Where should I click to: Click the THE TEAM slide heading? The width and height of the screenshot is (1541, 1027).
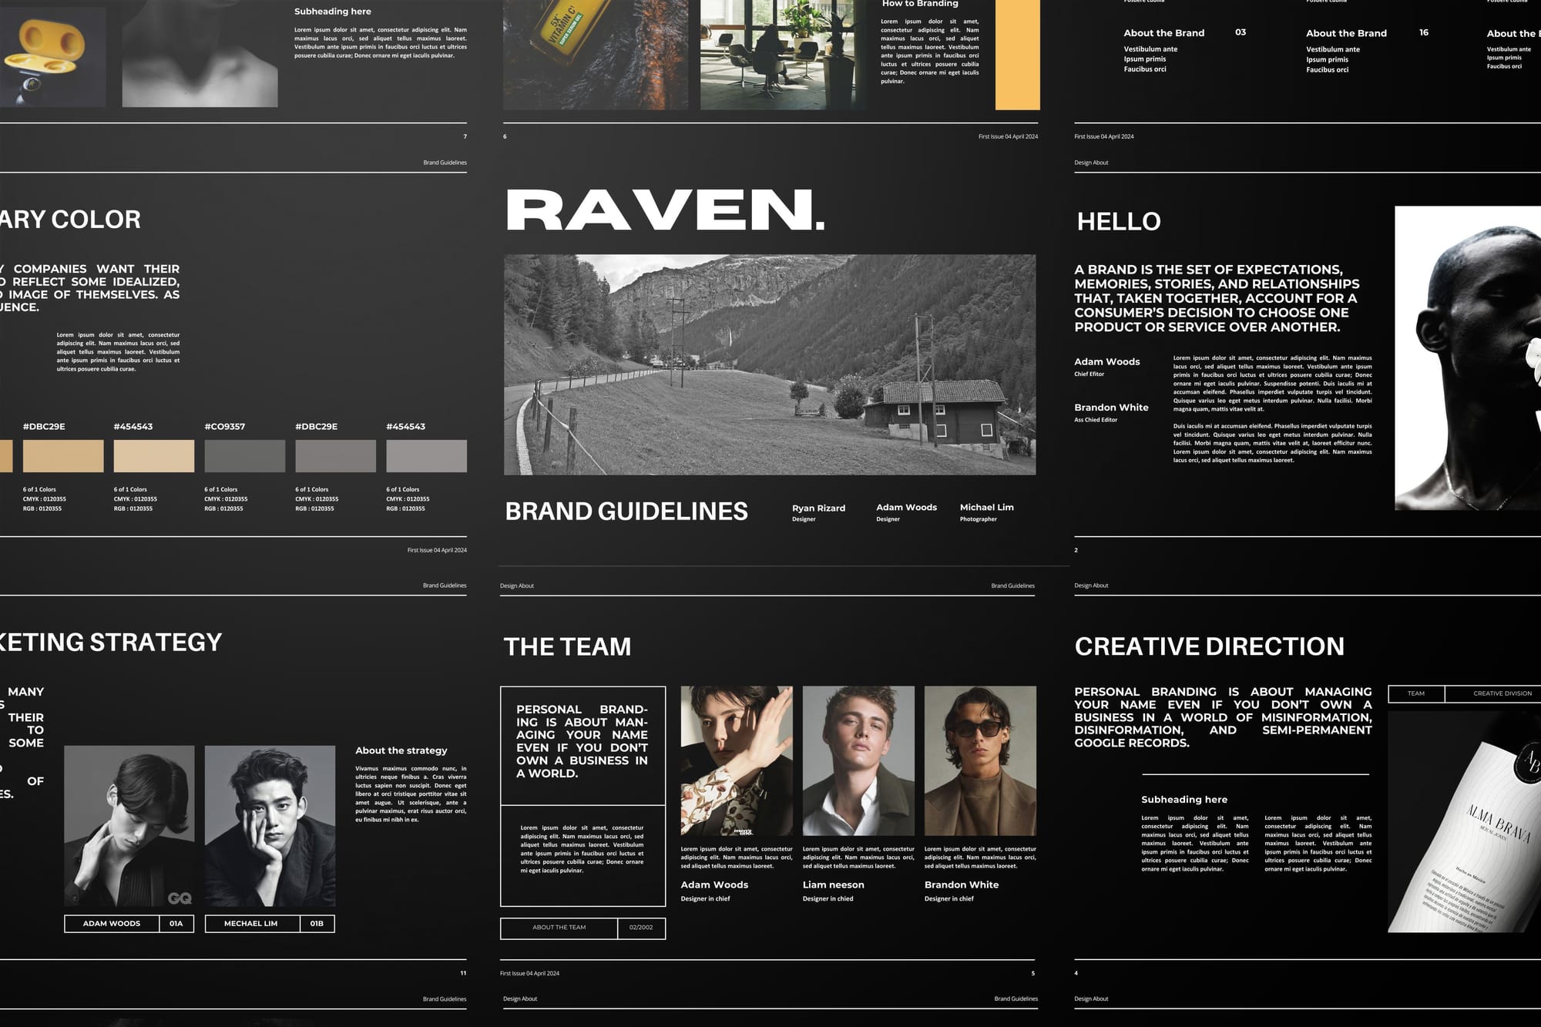tap(567, 646)
